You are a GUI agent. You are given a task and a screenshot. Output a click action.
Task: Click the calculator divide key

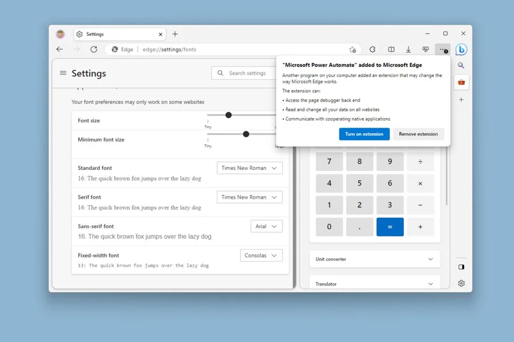pos(420,161)
